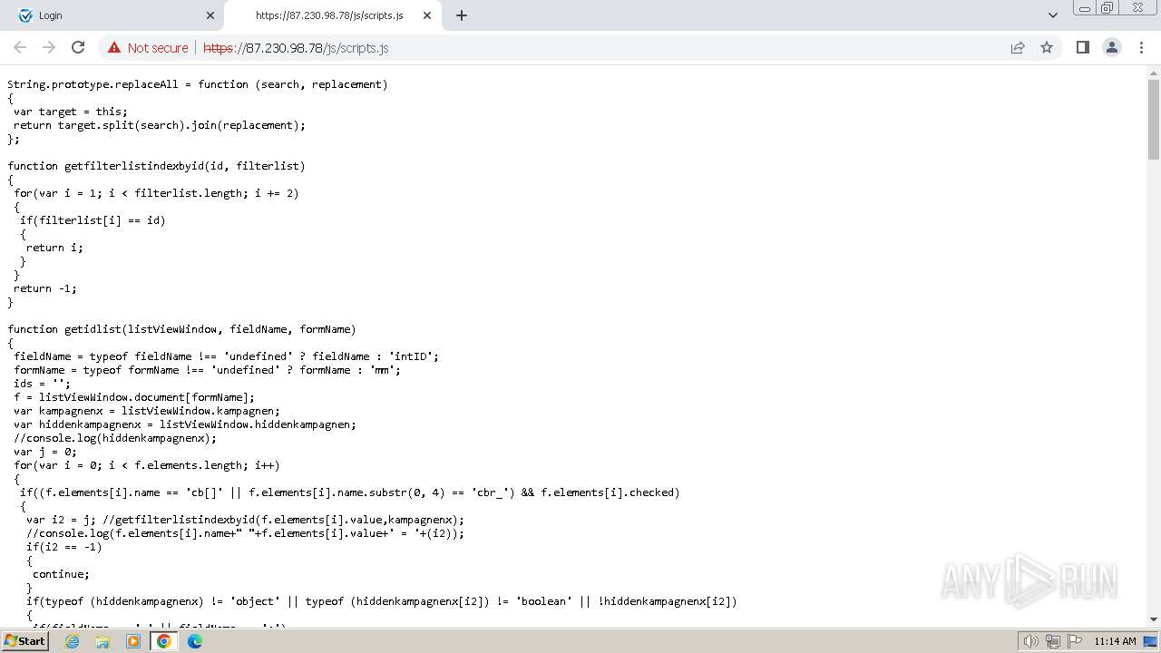The height and width of the screenshot is (653, 1161).
Task: Click the 'function getfilterlistindexbyid' declaration
Action: click(156, 166)
